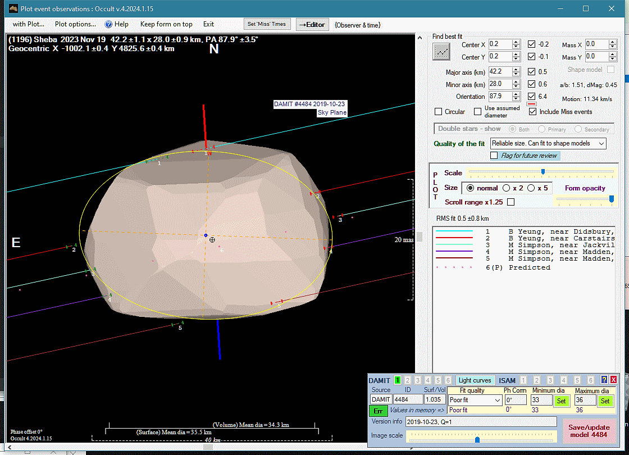Image resolution: width=629 pixels, height=455 pixels.
Task: Adjust the Form opacity slider
Action: 611,198
